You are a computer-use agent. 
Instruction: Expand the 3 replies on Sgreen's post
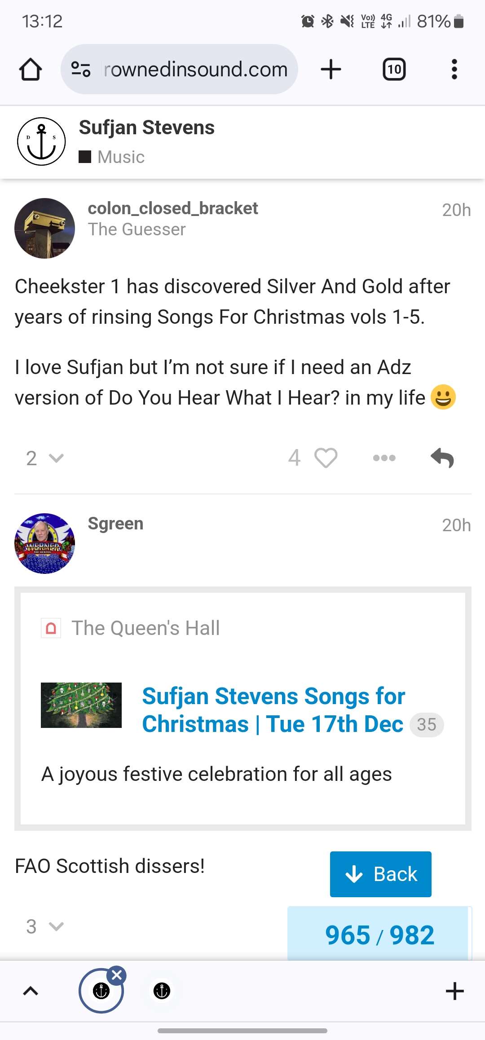pyautogui.click(x=44, y=926)
